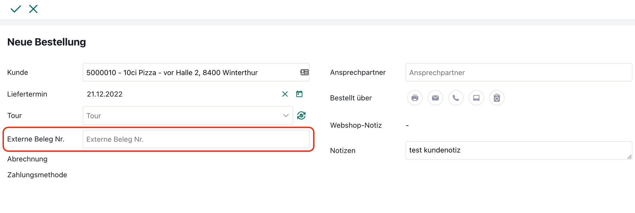Image resolution: width=635 pixels, height=213 pixels.
Task: Select phone as order channel
Action: tap(456, 98)
